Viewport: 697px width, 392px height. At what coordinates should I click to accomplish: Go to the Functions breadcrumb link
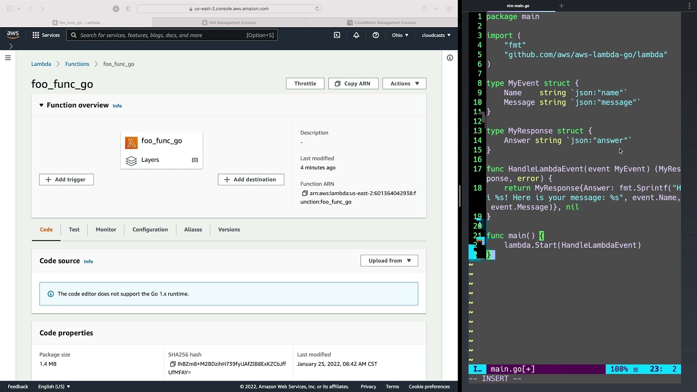[77, 64]
